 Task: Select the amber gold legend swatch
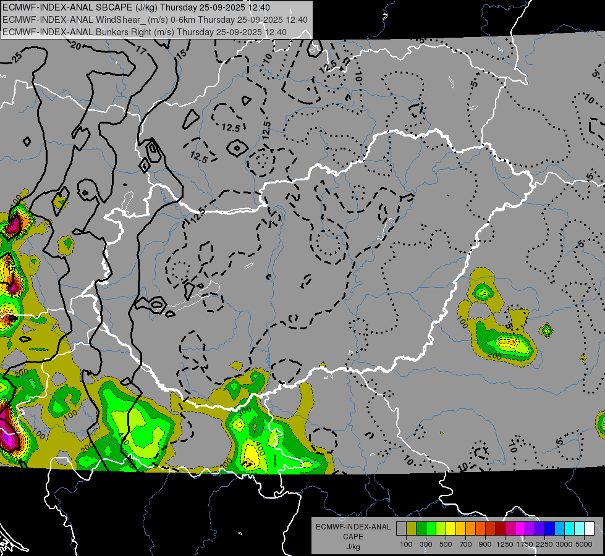click(460, 528)
